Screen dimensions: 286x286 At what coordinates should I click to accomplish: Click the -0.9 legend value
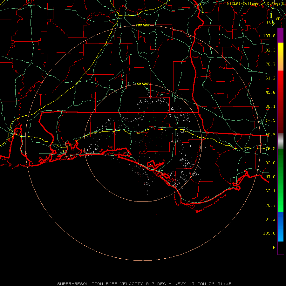point(270,135)
